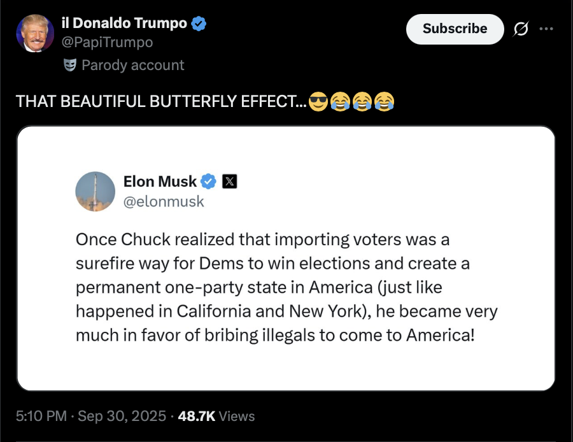Screen dimensions: 573x442
Task: Click the last laughing-crying emoji in the post
Action: click(384, 101)
